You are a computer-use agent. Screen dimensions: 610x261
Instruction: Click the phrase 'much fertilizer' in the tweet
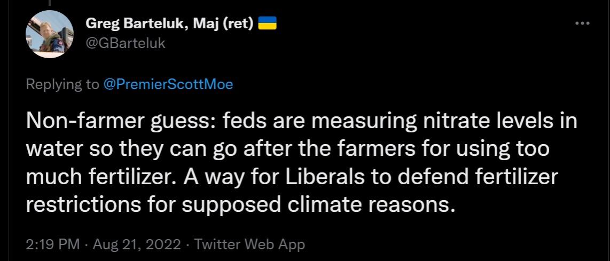[105, 177]
